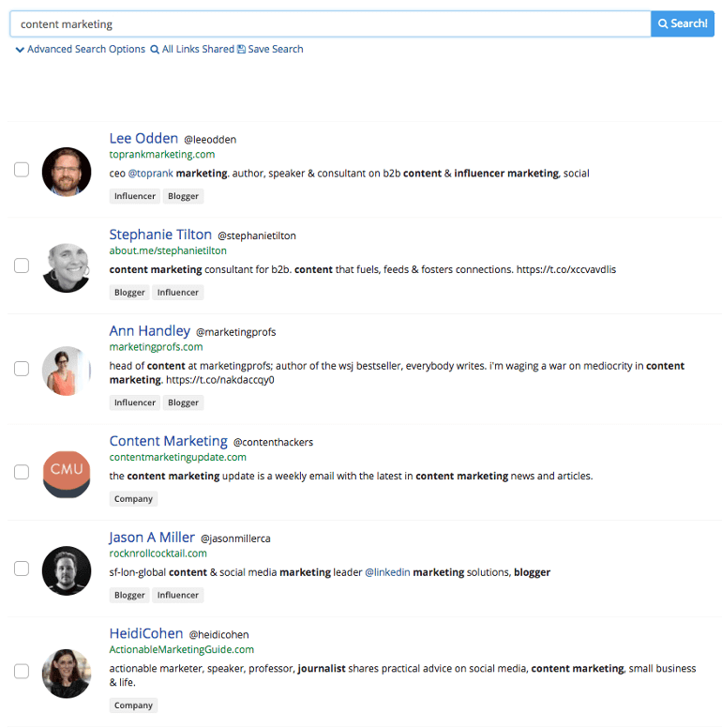Open All Links Shared magnifier link
The width and height of the screenshot is (722, 728).
click(192, 49)
